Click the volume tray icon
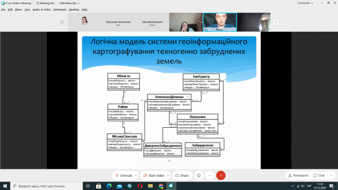338x190 pixels. 303,186
